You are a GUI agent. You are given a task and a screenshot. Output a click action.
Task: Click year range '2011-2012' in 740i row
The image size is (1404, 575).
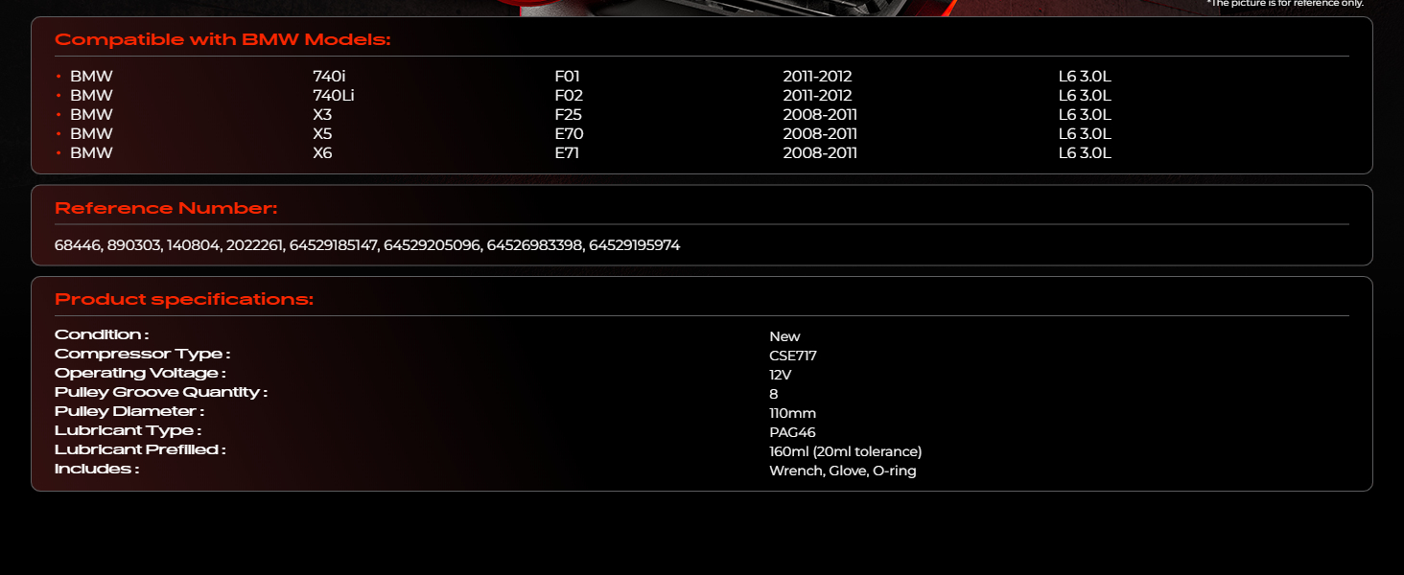(817, 77)
